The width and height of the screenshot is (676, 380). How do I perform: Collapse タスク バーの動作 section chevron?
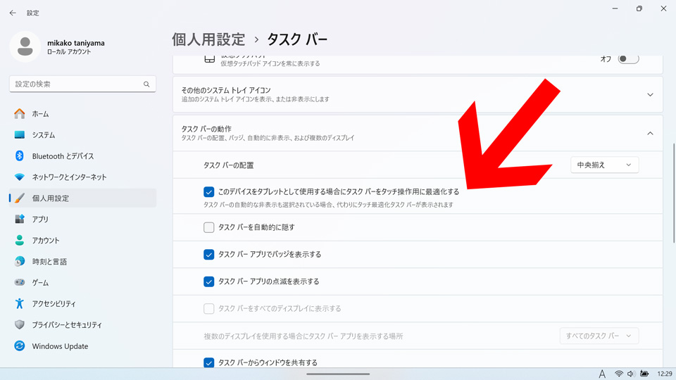coord(650,134)
